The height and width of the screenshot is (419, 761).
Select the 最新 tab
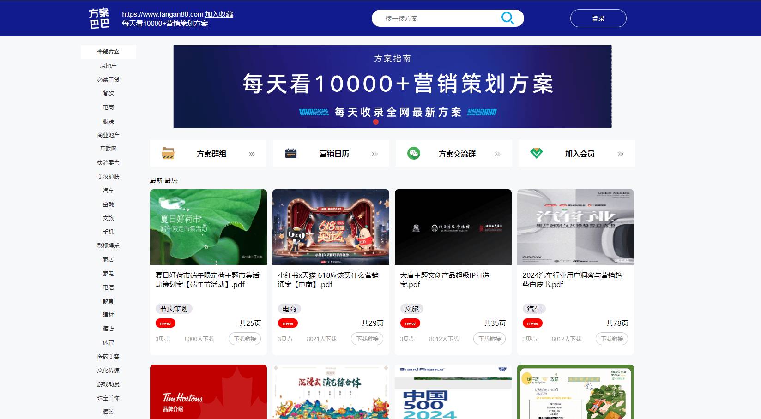click(x=156, y=180)
